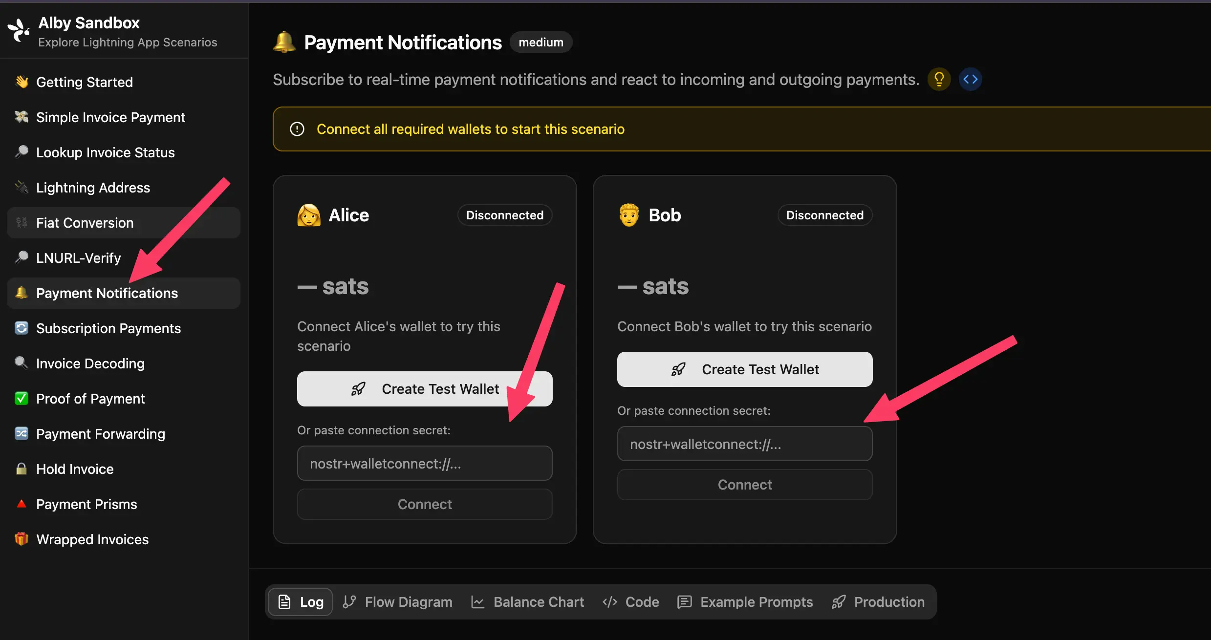The image size is (1211, 640).
Task: Click Bob's nostr+walletconnect input field
Action: coord(744,444)
